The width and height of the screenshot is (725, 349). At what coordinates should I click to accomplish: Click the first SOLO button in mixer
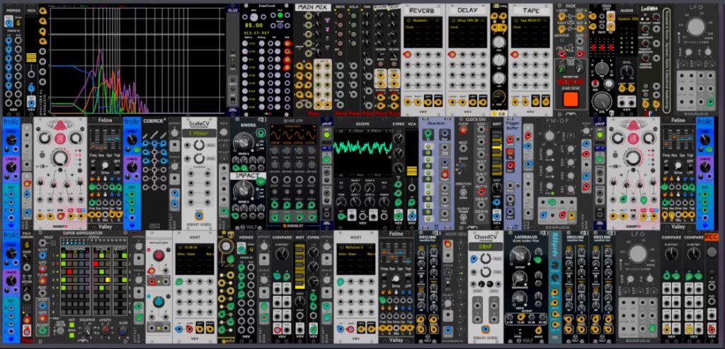(x=354, y=16)
